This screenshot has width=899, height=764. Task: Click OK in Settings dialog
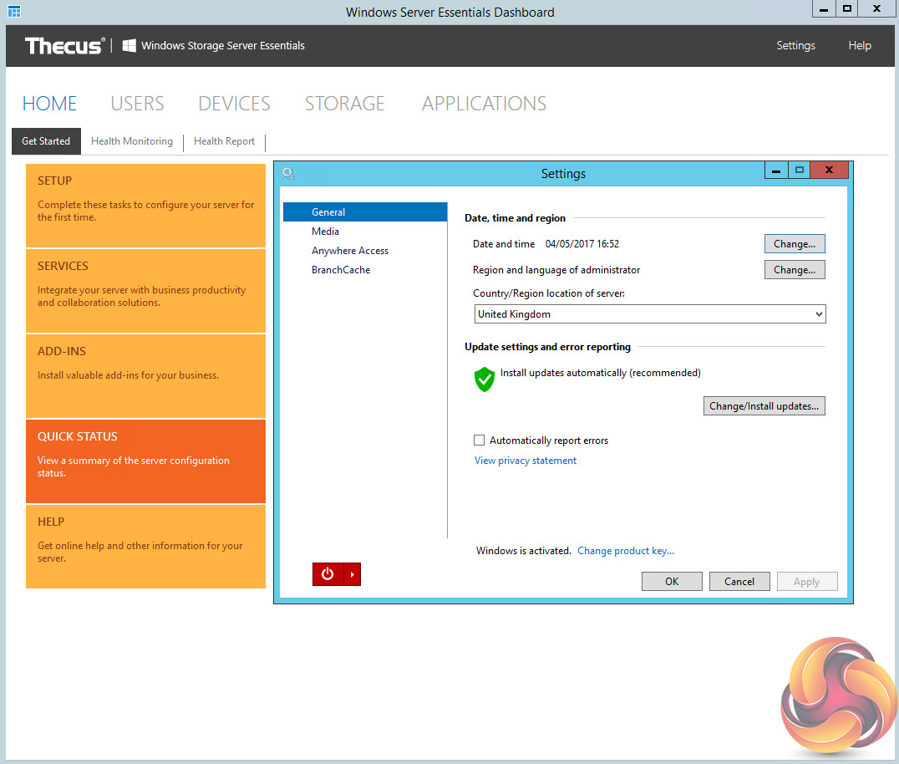pos(672,582)
